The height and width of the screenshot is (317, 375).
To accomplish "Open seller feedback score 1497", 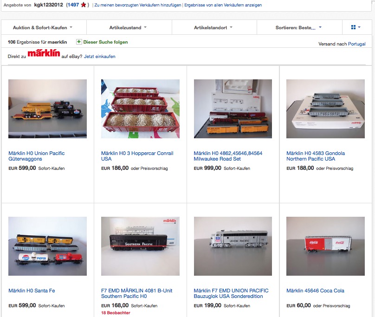I will coord(73,5).
